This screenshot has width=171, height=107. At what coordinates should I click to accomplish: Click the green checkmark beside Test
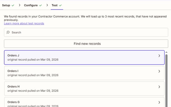[61, 5]
